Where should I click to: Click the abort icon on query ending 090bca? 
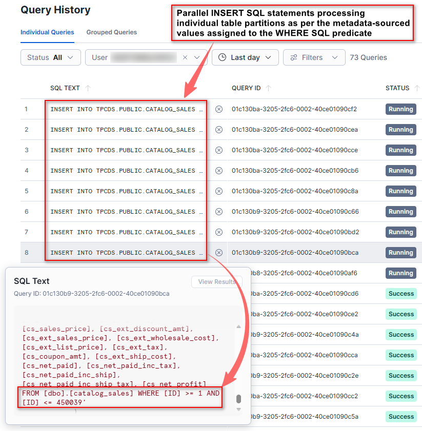click(218, 253)
